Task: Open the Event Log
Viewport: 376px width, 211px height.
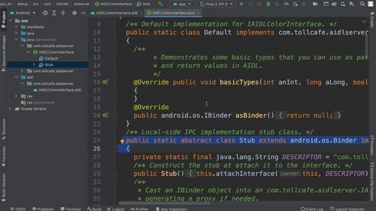Action: click(312, 209)
